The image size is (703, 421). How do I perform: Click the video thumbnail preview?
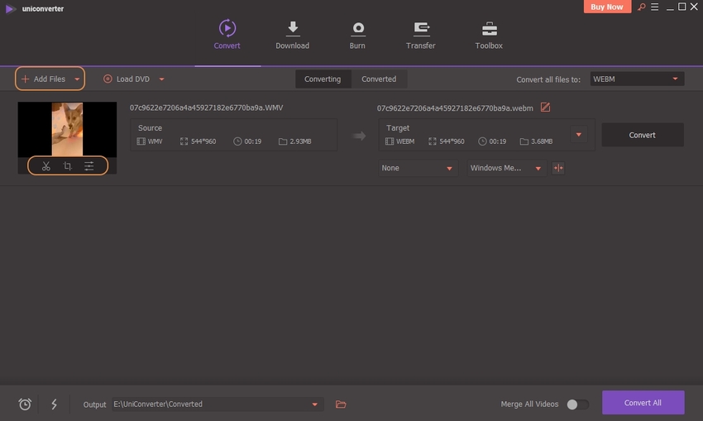(67, 128)
